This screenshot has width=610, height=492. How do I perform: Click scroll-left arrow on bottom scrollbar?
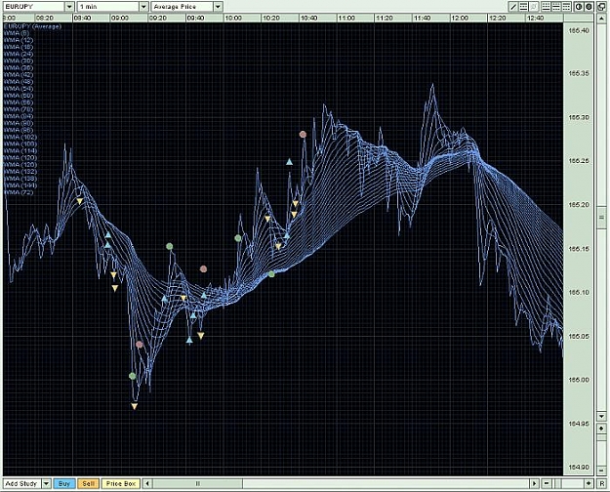pyautogui.click(x=147, y=484)
